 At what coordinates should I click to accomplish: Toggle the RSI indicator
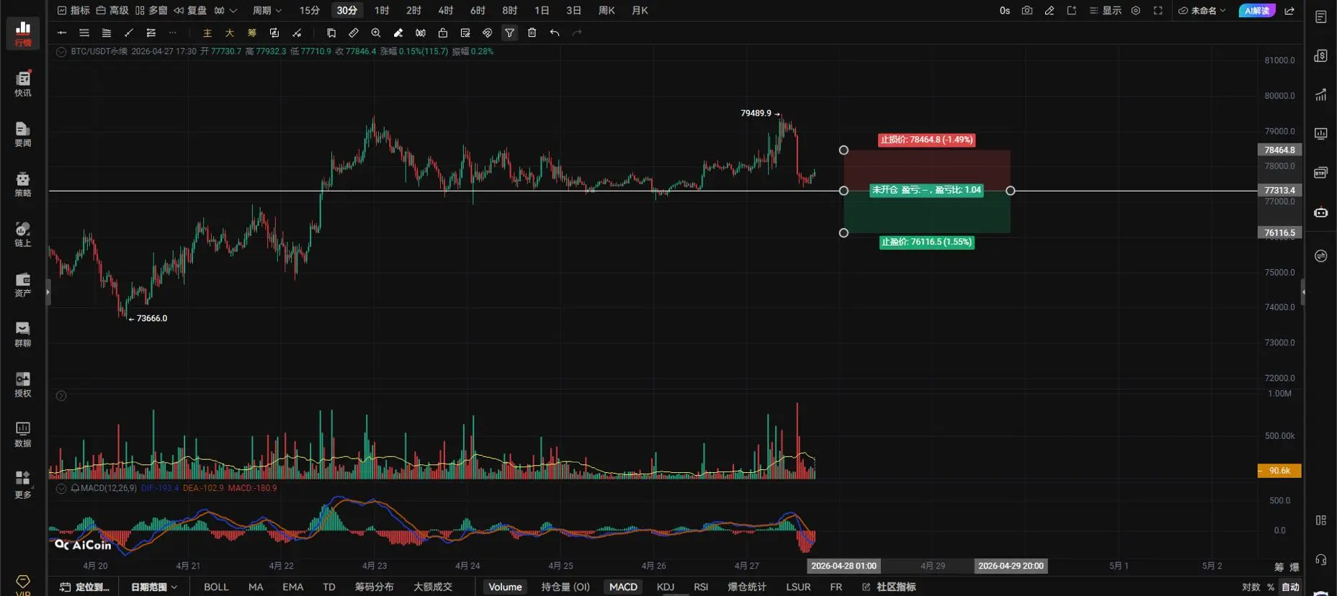(701, 587)
